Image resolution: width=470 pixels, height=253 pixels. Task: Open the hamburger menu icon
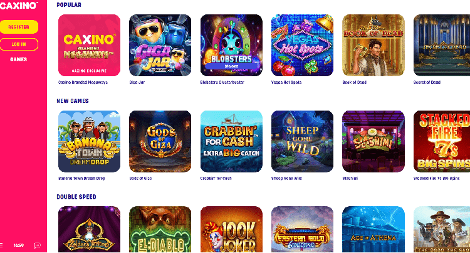[1, 246]
